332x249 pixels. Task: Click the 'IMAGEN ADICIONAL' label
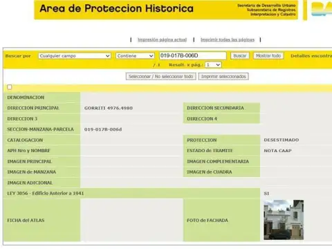(30, 183)
